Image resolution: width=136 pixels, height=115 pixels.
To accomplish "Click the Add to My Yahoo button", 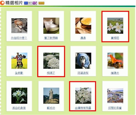I will 30,3.
